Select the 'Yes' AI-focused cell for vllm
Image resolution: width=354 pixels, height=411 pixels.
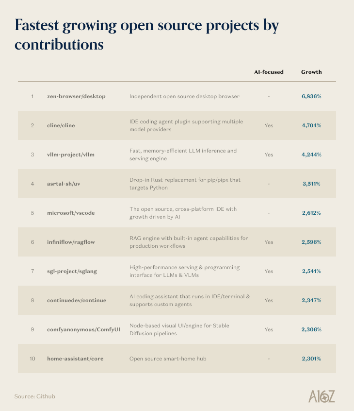tap(269, 154)
